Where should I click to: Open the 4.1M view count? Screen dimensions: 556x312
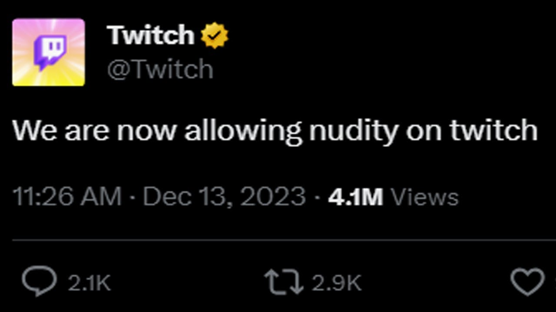tap(355, 197)
